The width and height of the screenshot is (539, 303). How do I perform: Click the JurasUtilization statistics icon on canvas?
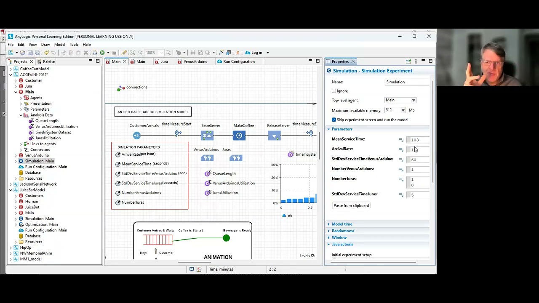(208, 193)
